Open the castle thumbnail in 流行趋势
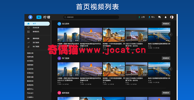 coord(114,35)
